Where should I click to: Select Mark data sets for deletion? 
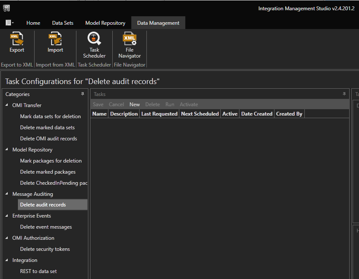point(50,116)
